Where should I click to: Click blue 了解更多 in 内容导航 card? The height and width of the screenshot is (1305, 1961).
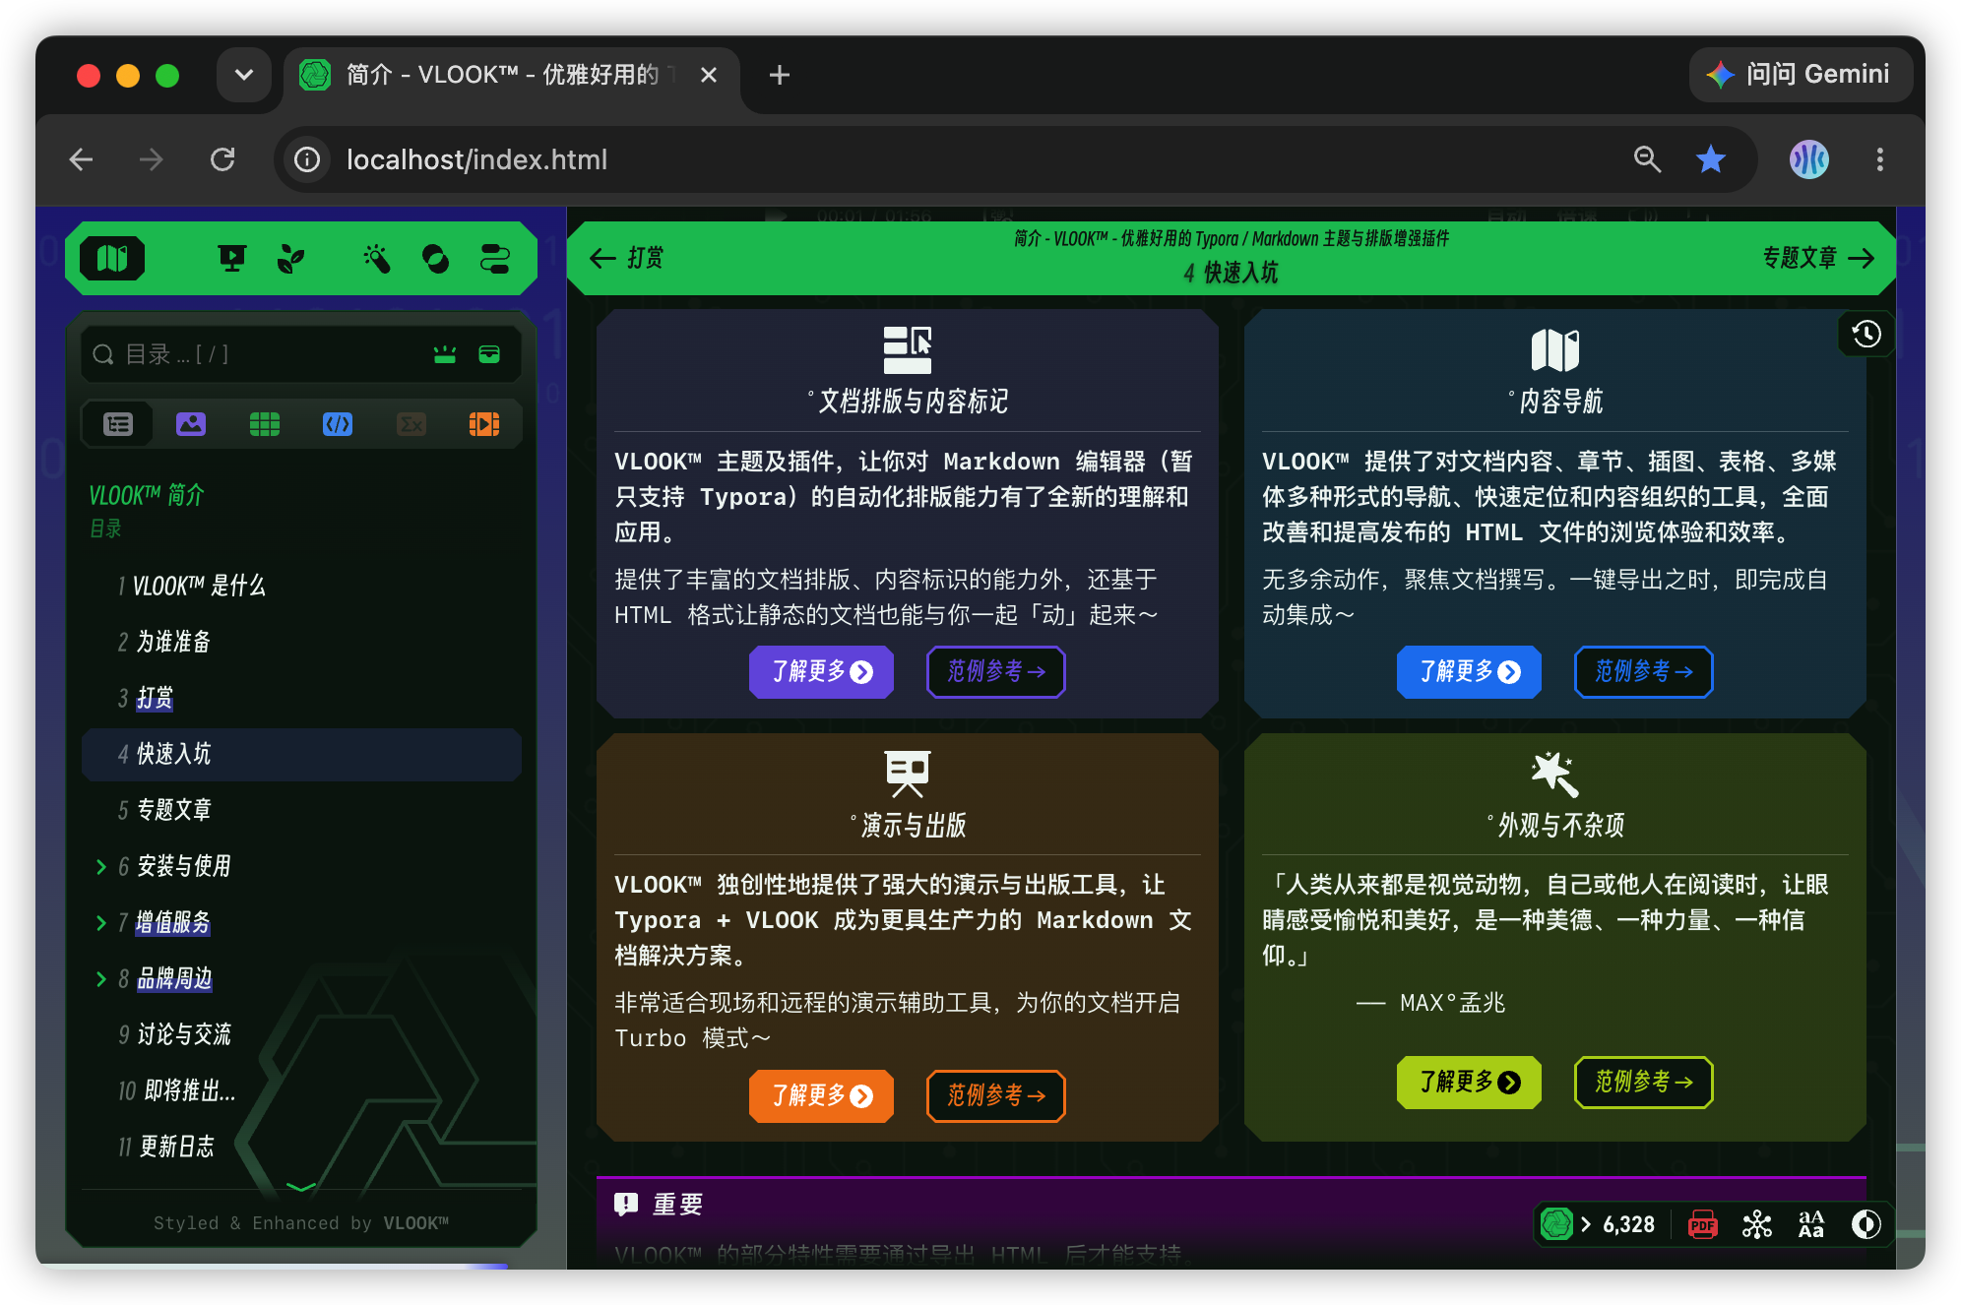(x=1469, y=671)
